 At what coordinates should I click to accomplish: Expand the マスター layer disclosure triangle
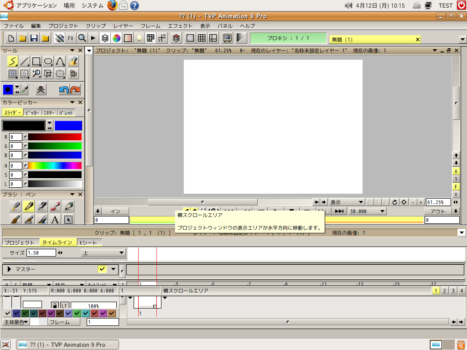click(9, 269)
